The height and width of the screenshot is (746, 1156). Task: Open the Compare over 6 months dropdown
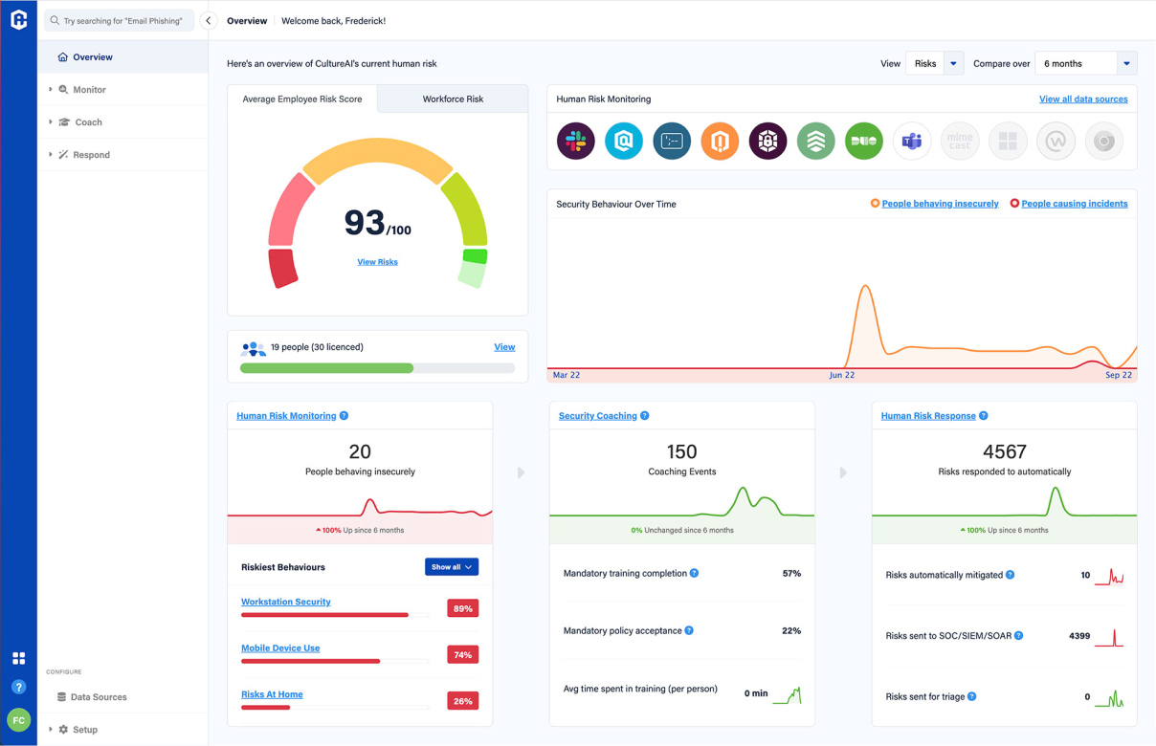pyautogui.click(x=1084, y=63)
